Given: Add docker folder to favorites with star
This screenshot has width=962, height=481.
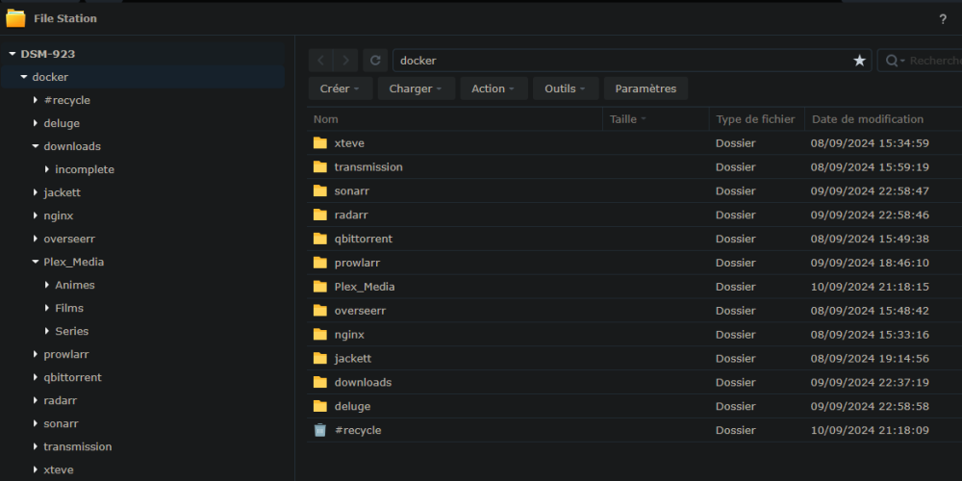Looking at the screenshot, I should (x=859, y=61).
